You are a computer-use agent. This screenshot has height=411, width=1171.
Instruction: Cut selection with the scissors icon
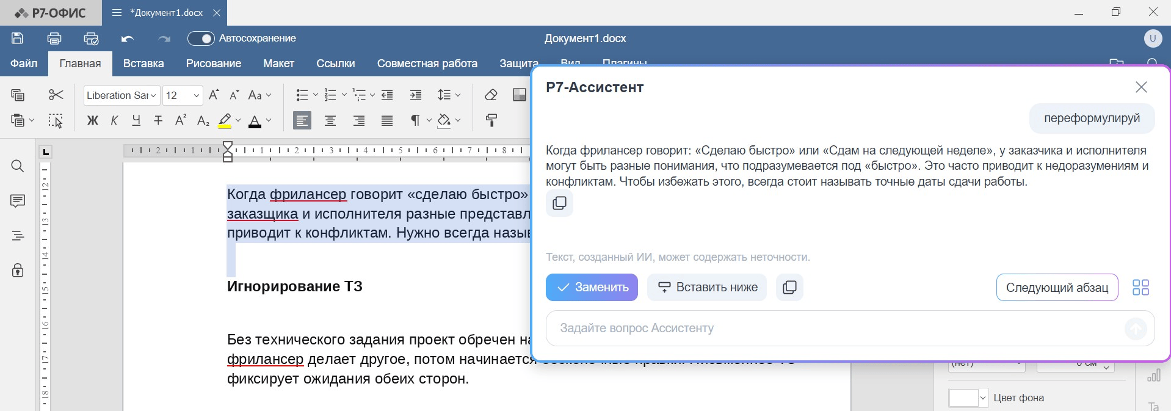pyautogui.click(x=56, y=95)
